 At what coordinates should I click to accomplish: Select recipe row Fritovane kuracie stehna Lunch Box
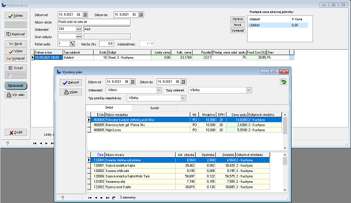[x=184, y=120]
